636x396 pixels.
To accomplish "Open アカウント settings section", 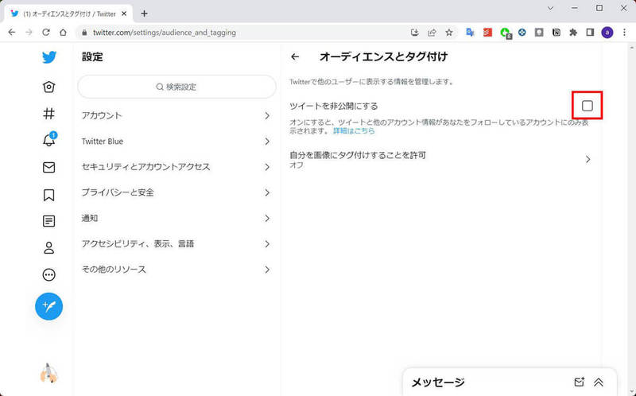I will (176, 115).
